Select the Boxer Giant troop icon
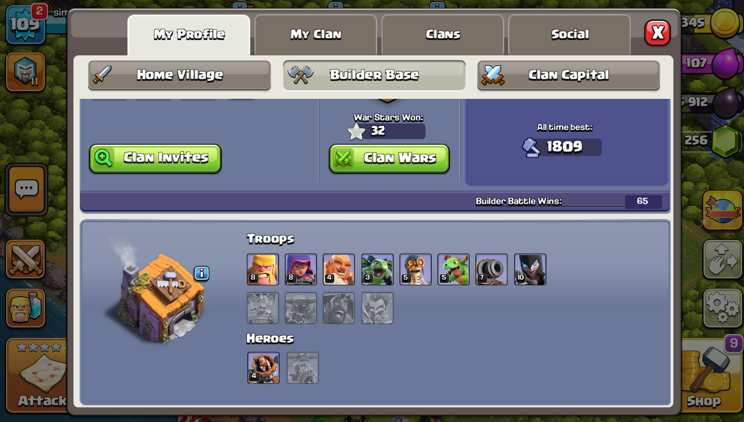 pos(339,269)
